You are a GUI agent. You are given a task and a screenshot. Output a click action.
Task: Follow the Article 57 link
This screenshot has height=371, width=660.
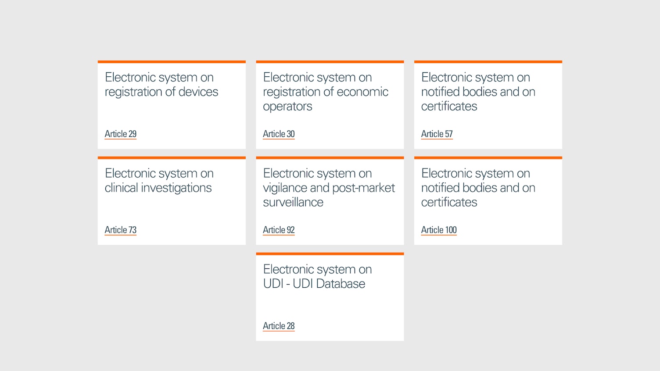tap(437, 134)
